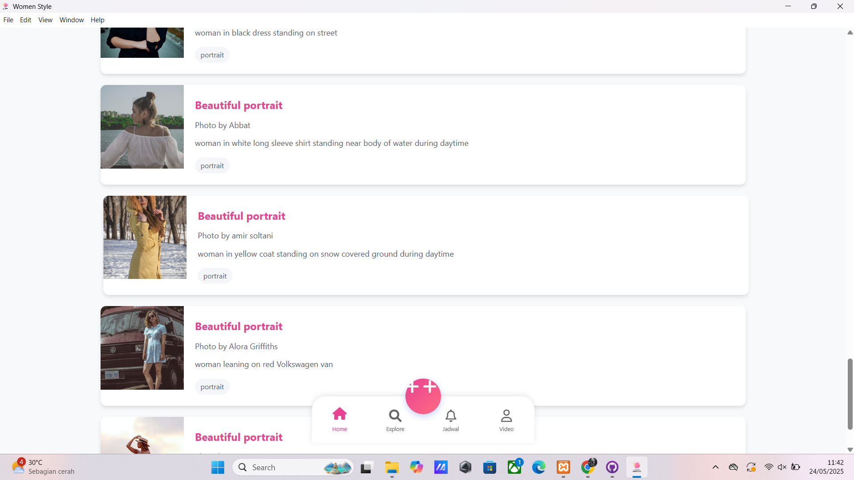Click "woman leaning on red Volkswagen van"
Screen dimensions: 854x480
(264, 364)
